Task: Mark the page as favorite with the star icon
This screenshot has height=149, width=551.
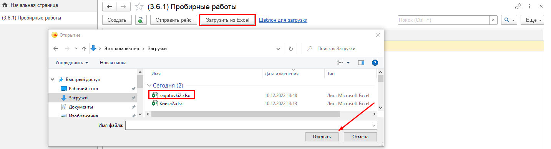Action: tap(139, 7)
